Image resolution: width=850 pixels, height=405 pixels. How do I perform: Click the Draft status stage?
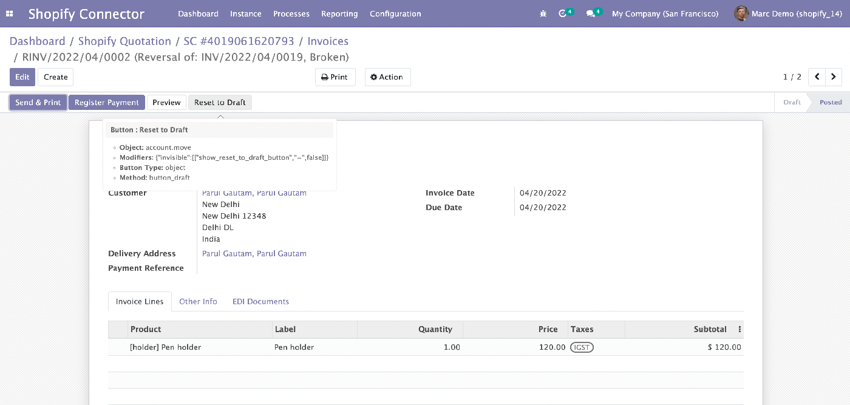point(792,103)
